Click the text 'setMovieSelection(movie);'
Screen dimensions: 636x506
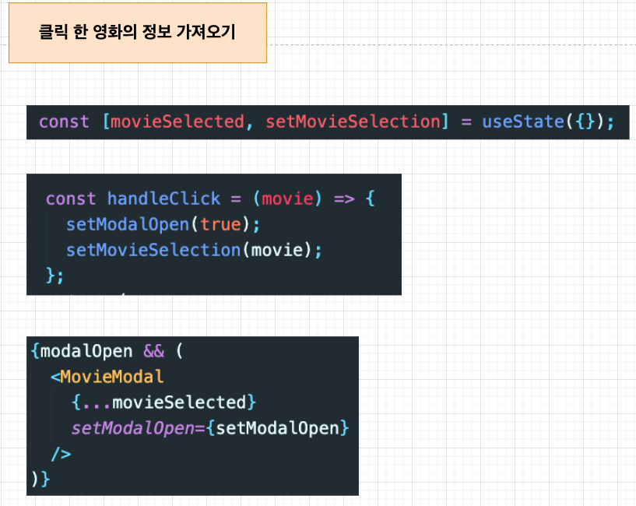pyautogui.click(x=194, y=251)
